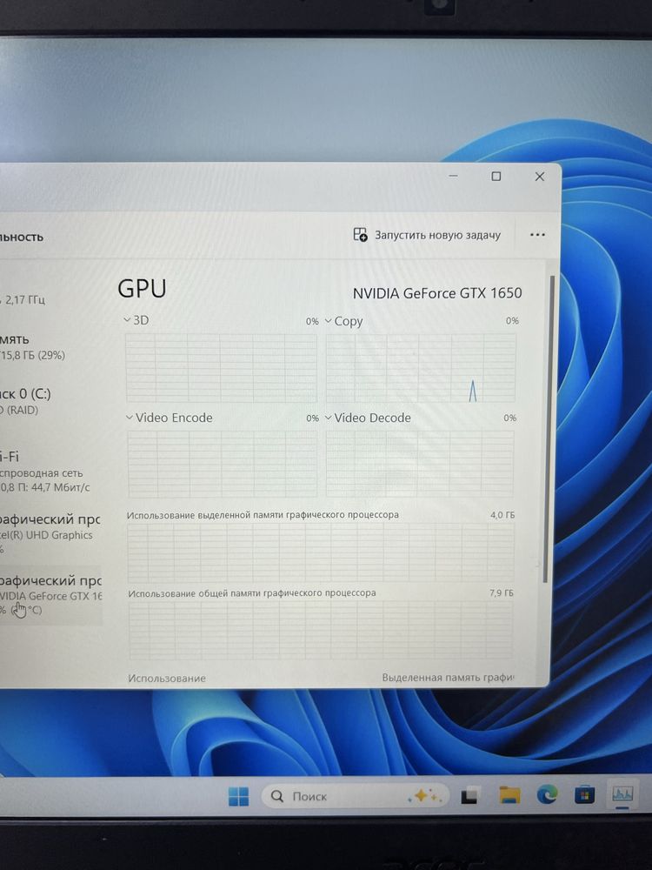Screen dimensions: 652x870
Task: Open the Windows Start menu
Action: pos(238,796)
